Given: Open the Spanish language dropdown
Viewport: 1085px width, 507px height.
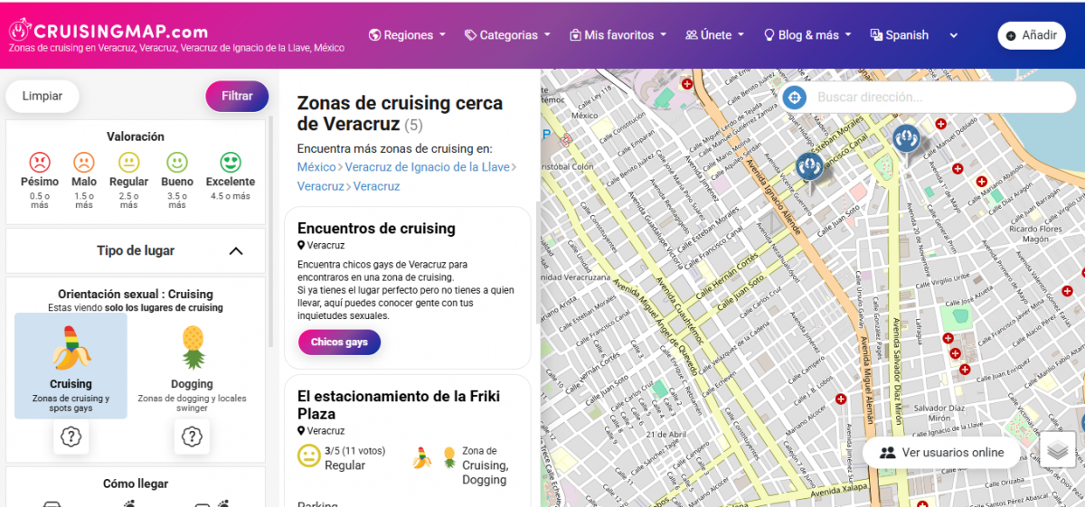Looking at the screenshot, I should (913, 35).
